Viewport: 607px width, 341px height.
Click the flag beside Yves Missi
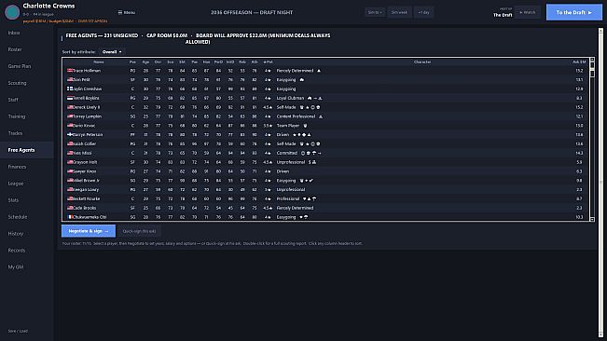pos(70,153)
